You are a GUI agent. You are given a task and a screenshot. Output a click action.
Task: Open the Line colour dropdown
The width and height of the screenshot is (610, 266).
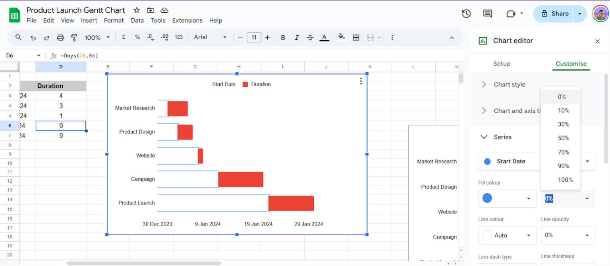point(507,235)
